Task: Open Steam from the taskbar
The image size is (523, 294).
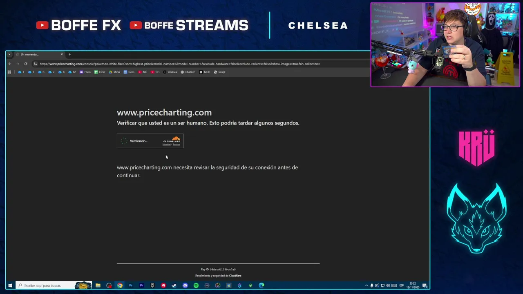Action: coord(174,285)
